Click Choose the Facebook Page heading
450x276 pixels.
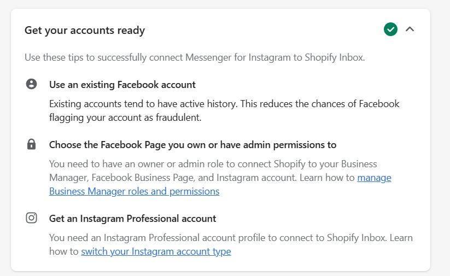click(192, 145)
